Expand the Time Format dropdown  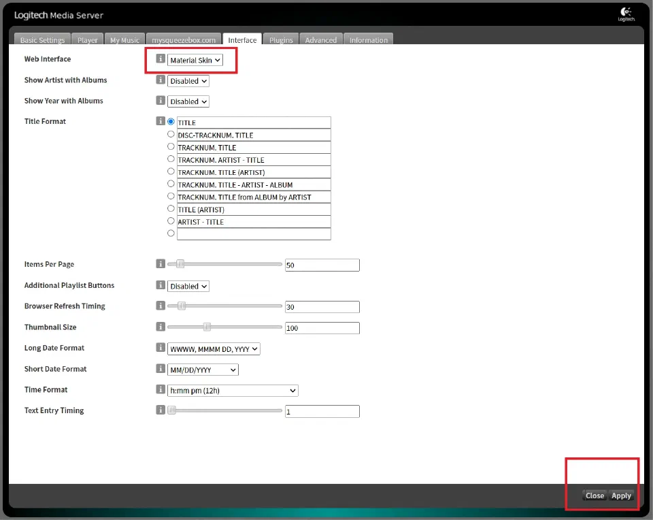tap(233, 391)
